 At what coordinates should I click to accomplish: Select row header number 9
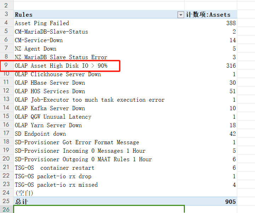[x=6, y=66]
